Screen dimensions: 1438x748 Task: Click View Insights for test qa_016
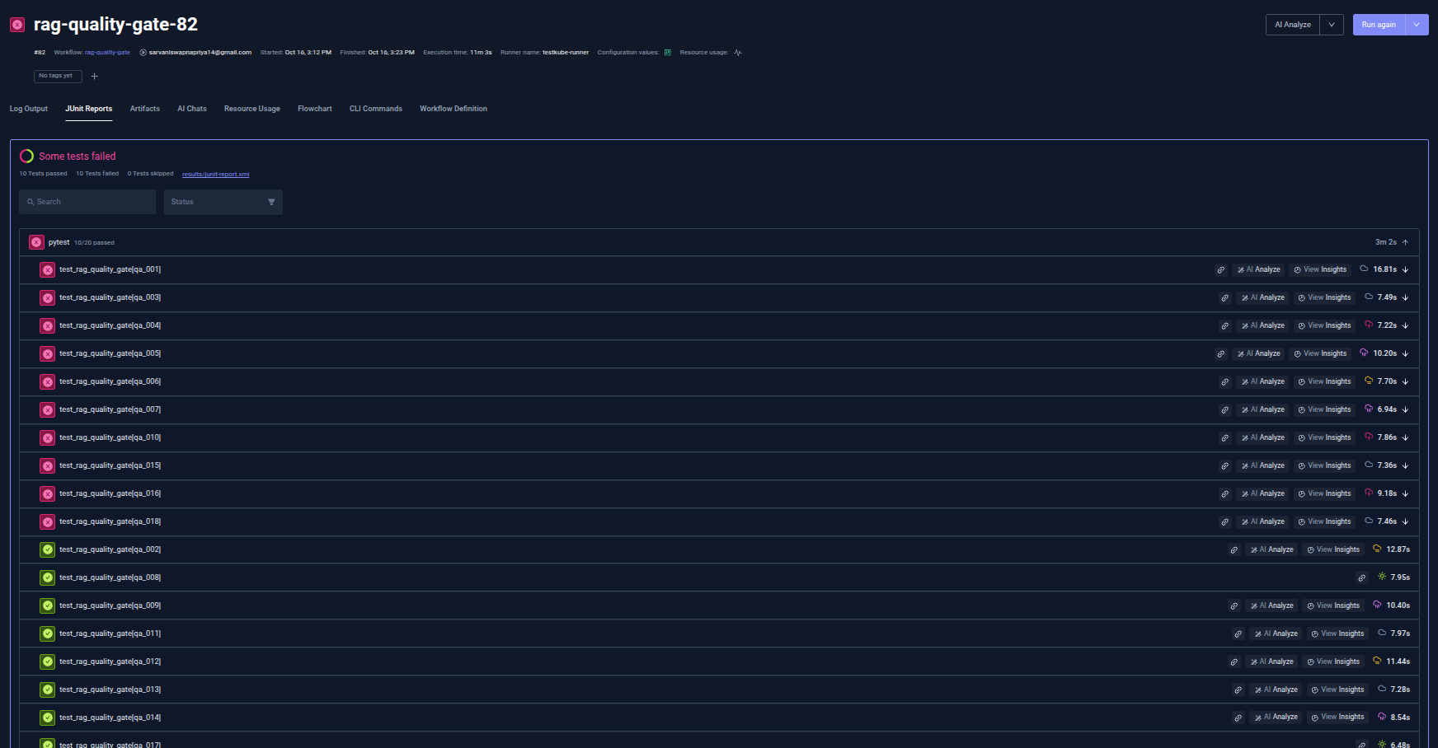[x=1324, y=493]
